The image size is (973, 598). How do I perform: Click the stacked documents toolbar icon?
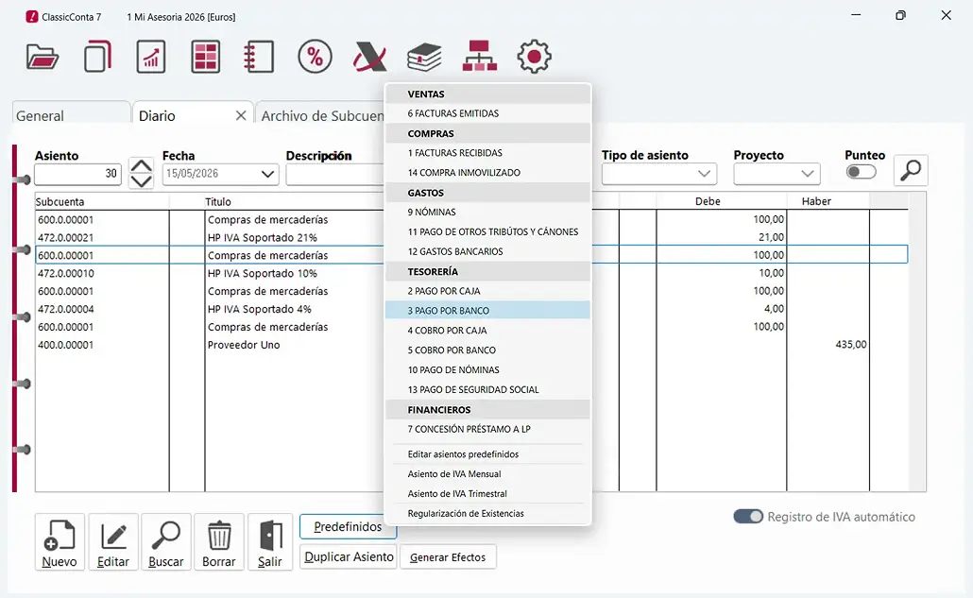point(97,57)
